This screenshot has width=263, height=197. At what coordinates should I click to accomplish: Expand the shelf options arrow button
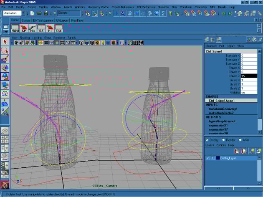[x=6, y=31]
